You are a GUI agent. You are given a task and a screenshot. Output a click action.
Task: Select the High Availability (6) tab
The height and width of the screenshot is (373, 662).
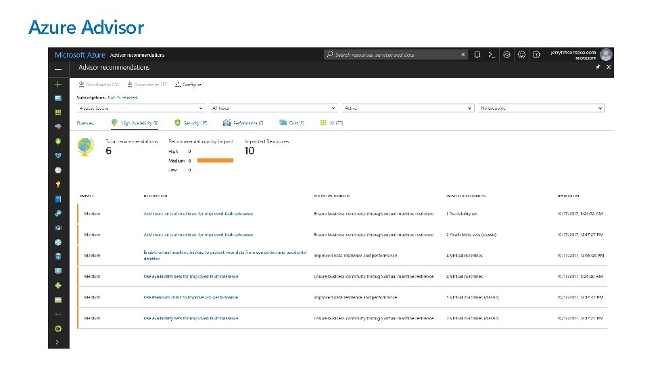(x=135, y=123)
